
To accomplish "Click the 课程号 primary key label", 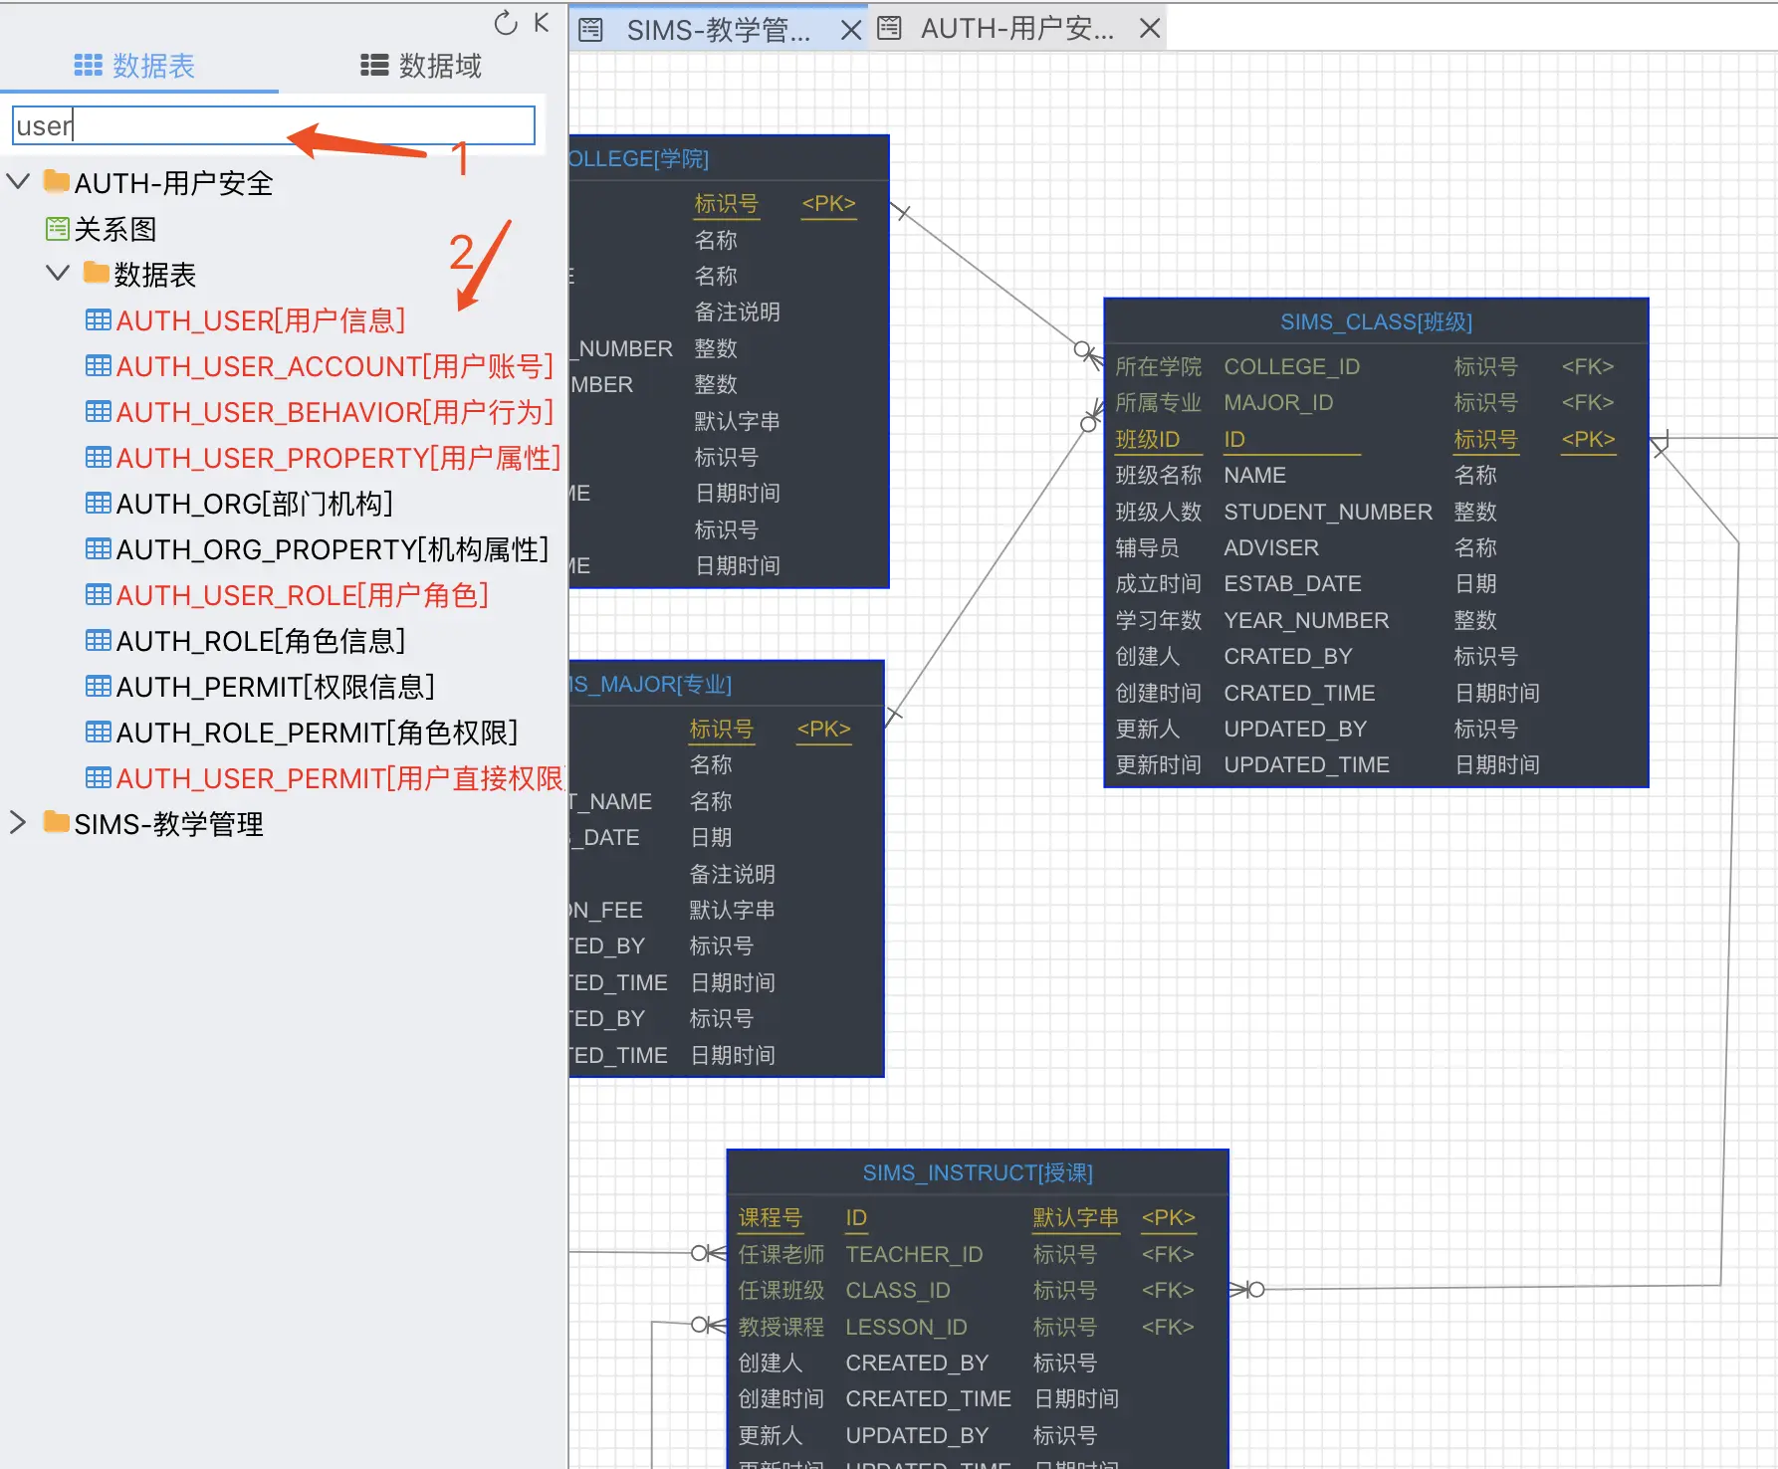I will point(770,1217).
